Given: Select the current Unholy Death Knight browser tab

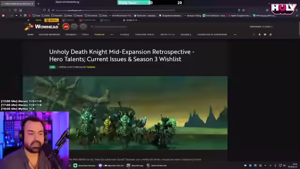Looking at the screenshot, I should pyautogui.click(x=17, y=4).
